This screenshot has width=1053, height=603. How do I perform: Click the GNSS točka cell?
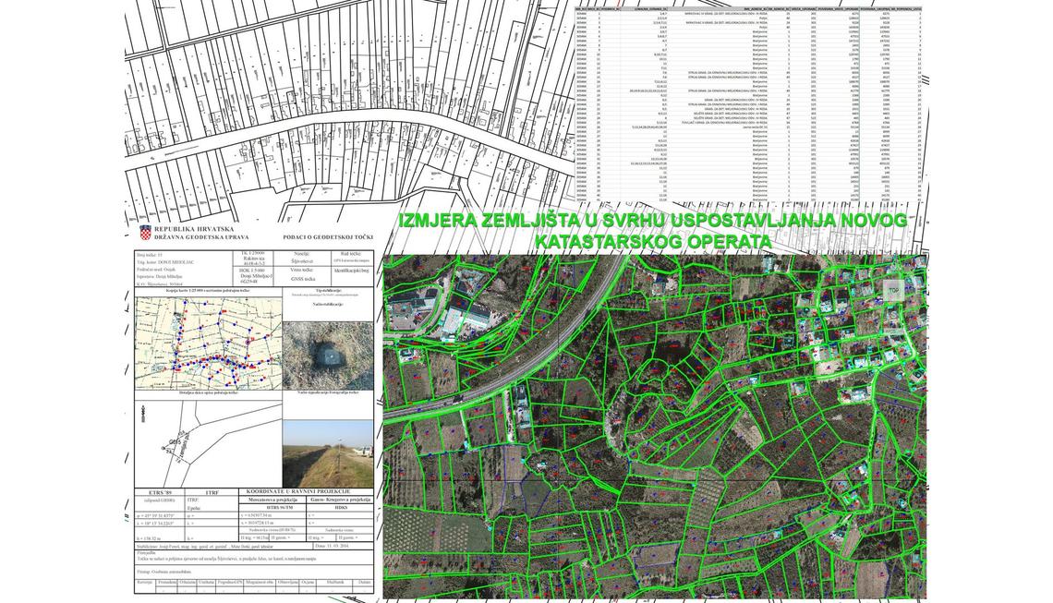tap(303, 278)
